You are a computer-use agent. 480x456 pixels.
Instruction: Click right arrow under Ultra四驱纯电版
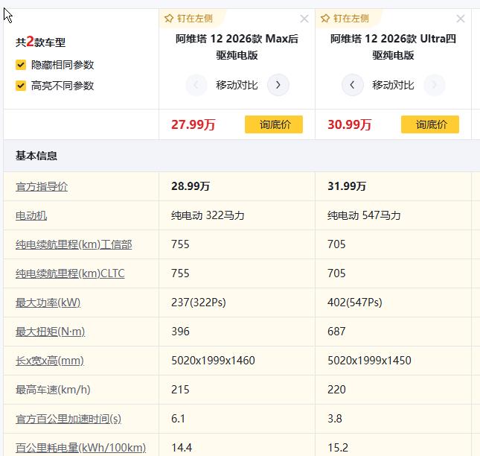point(434,85)
